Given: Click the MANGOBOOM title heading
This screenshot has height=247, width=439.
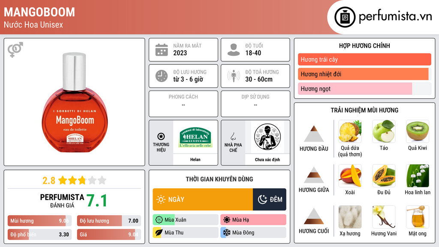Looking at the screenshot, I should pyautogui.click(x=39, y=12).
